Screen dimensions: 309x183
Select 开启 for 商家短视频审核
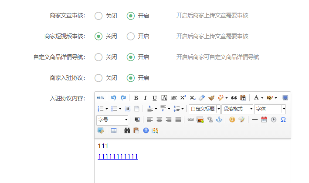[131, 37]
